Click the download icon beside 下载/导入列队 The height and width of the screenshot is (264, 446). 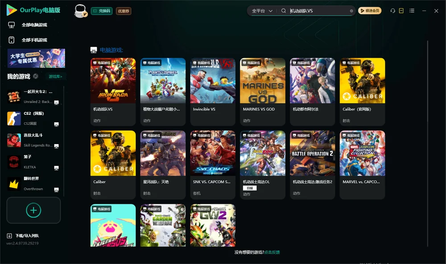point(9,235)
